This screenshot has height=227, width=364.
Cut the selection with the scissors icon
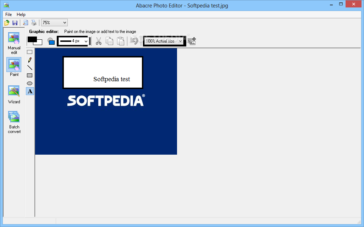[x=99, y=41]
